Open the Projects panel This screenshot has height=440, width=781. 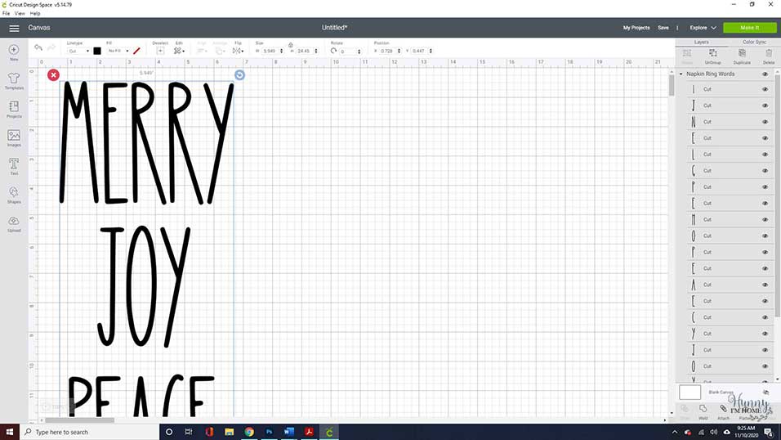(14, 110)
